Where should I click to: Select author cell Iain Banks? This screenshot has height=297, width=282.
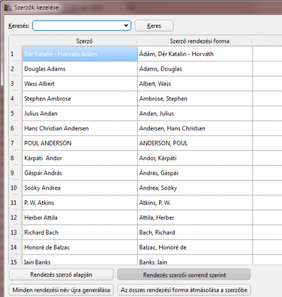coord(80,260)
